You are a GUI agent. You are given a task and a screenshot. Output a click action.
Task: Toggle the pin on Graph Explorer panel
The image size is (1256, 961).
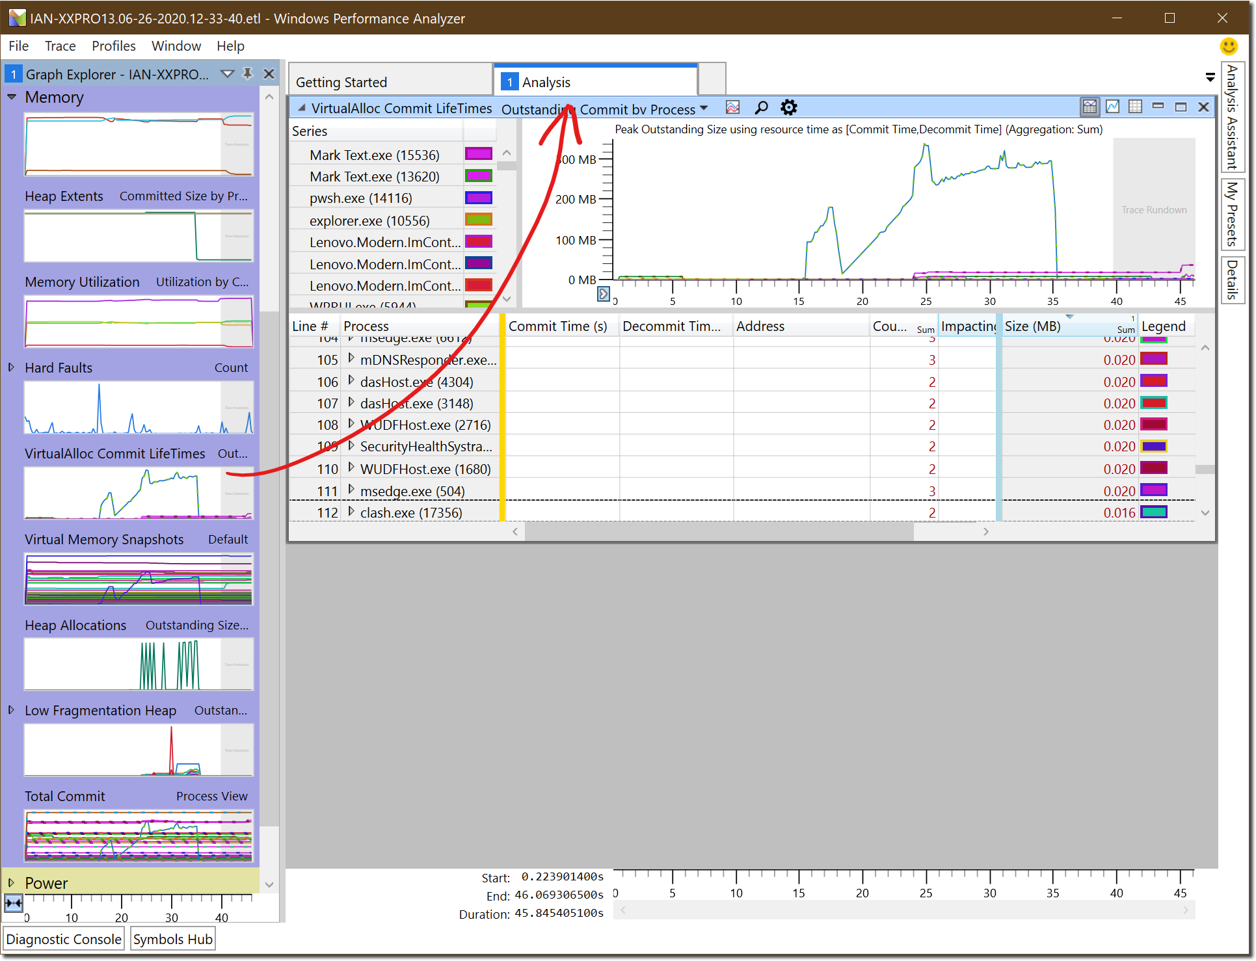click(x=248, y=74)
